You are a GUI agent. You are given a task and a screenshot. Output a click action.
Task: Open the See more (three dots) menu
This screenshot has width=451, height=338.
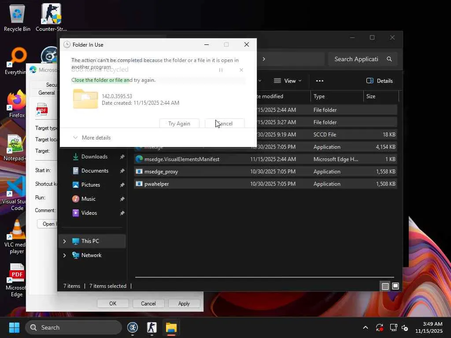[320, 81]
